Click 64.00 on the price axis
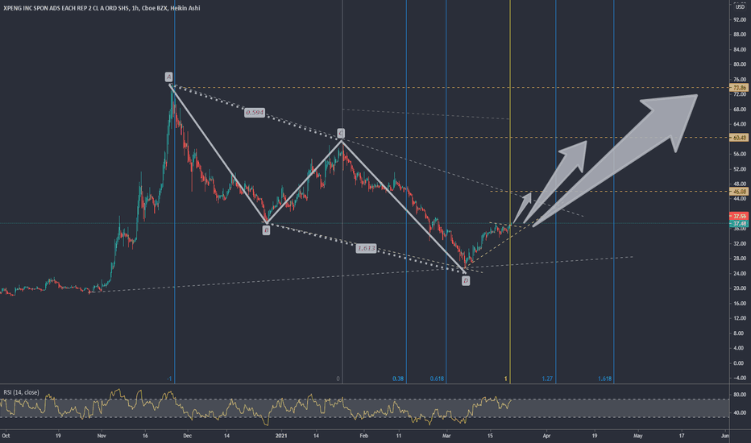 pyautogui.click(x=740, y=124)
